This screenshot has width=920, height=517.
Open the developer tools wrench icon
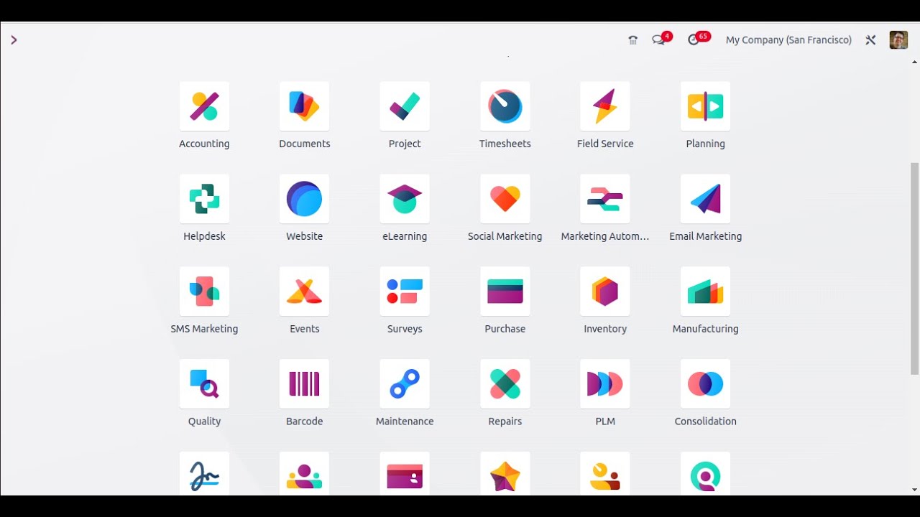[870, 40]
